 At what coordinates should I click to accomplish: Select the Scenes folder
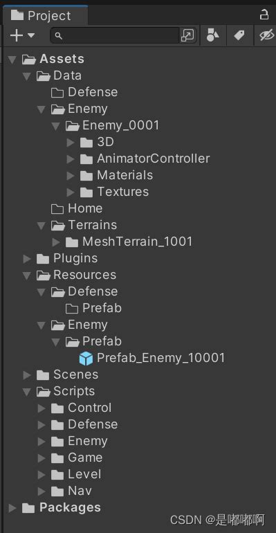pyautogui.click(x=67, y=375)
